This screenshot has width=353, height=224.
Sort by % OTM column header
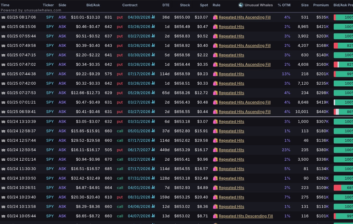tap(284, 5)
